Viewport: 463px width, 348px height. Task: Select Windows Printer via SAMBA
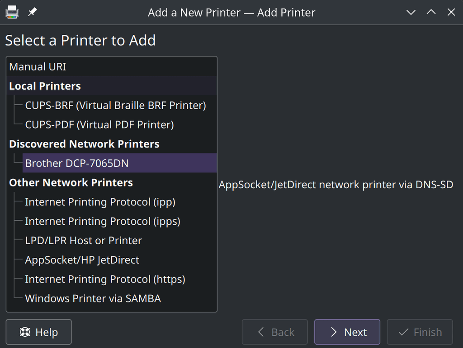(93, 298)
